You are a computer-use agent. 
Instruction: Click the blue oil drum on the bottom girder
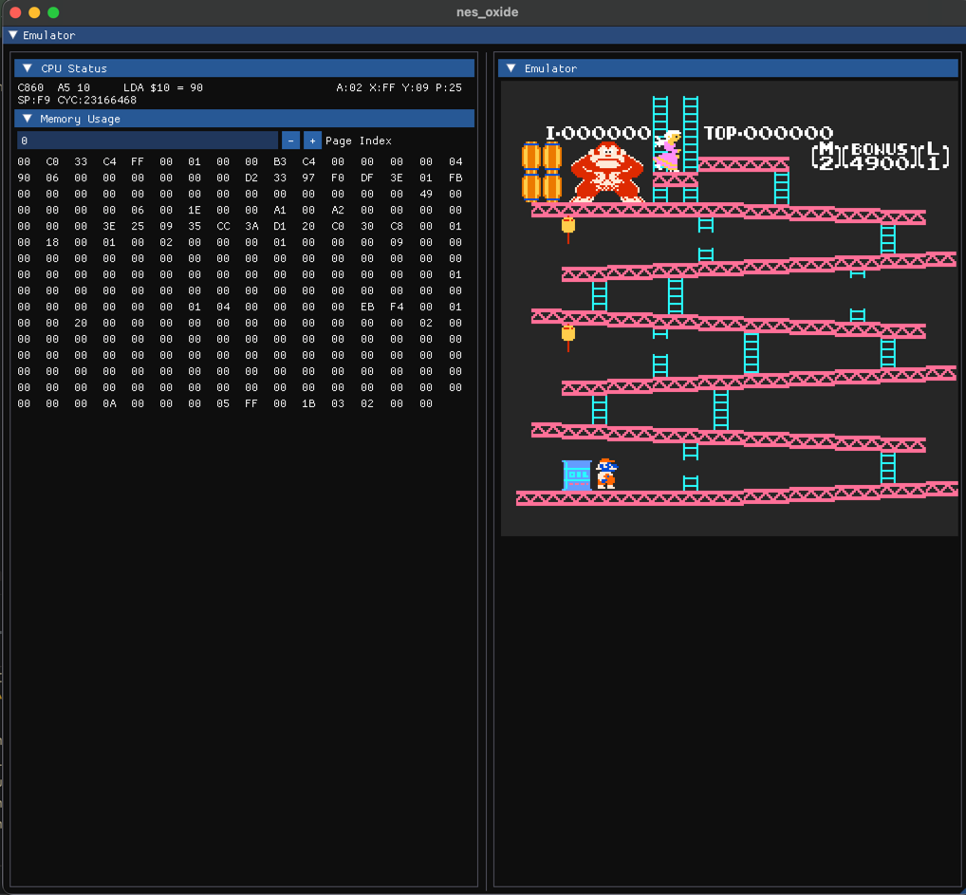point(577,475)
